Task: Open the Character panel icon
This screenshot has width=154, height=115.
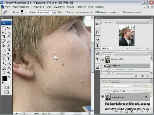Action: click(x=97, y=54)
